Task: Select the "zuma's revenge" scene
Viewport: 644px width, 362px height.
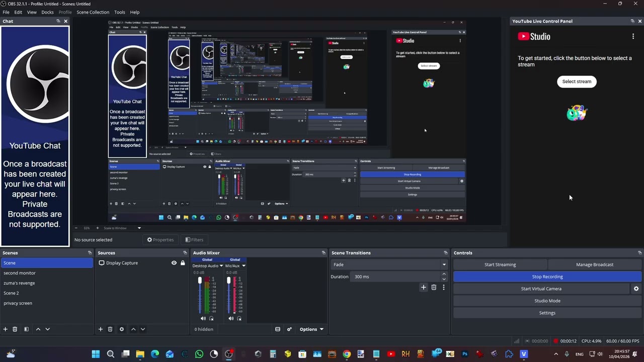Action: pyautogui.click(x=47, y=283)
